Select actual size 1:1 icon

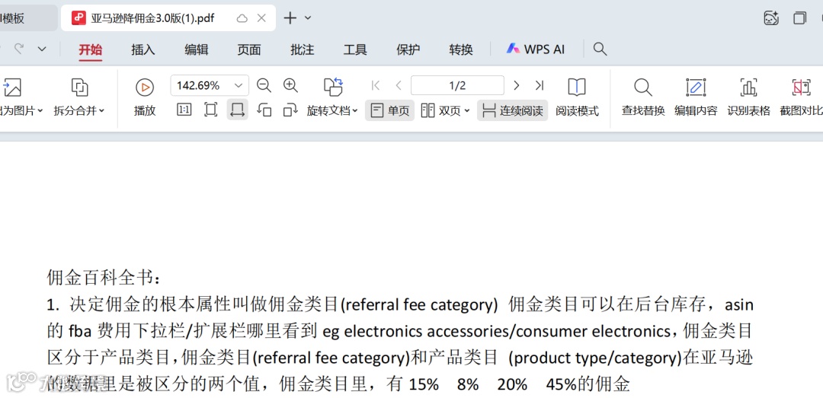(x=184, y=110)
